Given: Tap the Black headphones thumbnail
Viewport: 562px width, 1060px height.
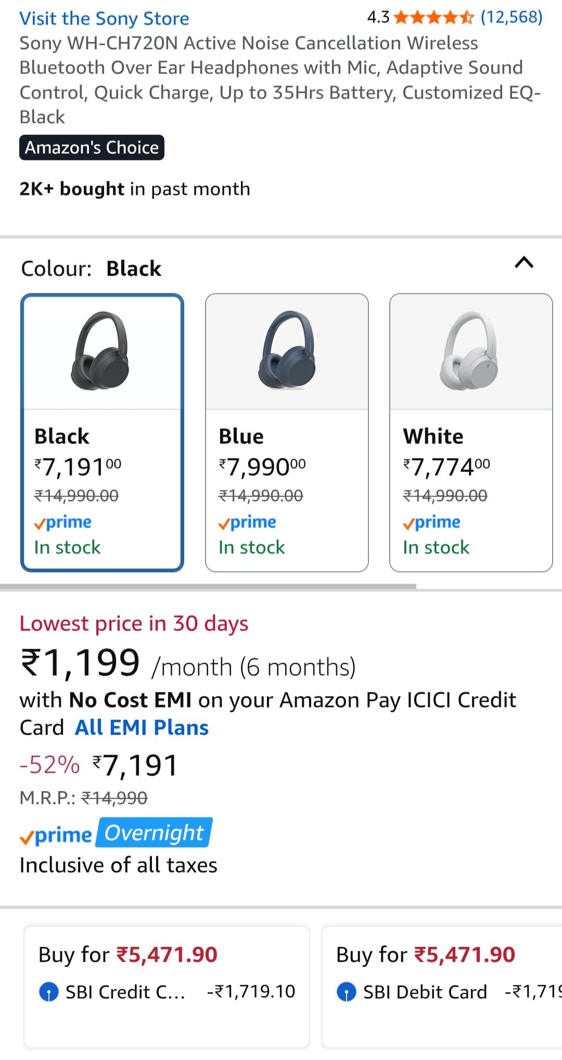Looking at the screenshot, I should click(101, 351).
